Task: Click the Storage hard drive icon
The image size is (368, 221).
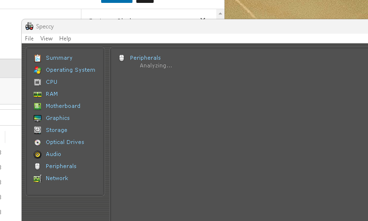Action: (38, 130)
